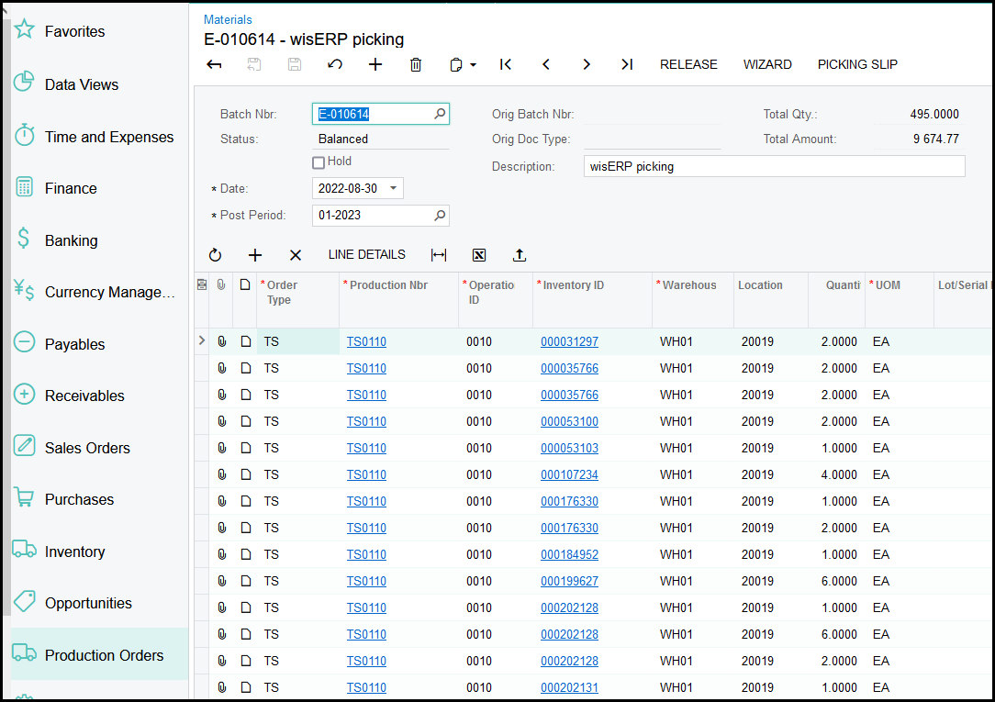Image resolution: width=995 pixels, height=702 pixels.
Task: Click the fit-to-width columns icon
Action: pos(439,255)
